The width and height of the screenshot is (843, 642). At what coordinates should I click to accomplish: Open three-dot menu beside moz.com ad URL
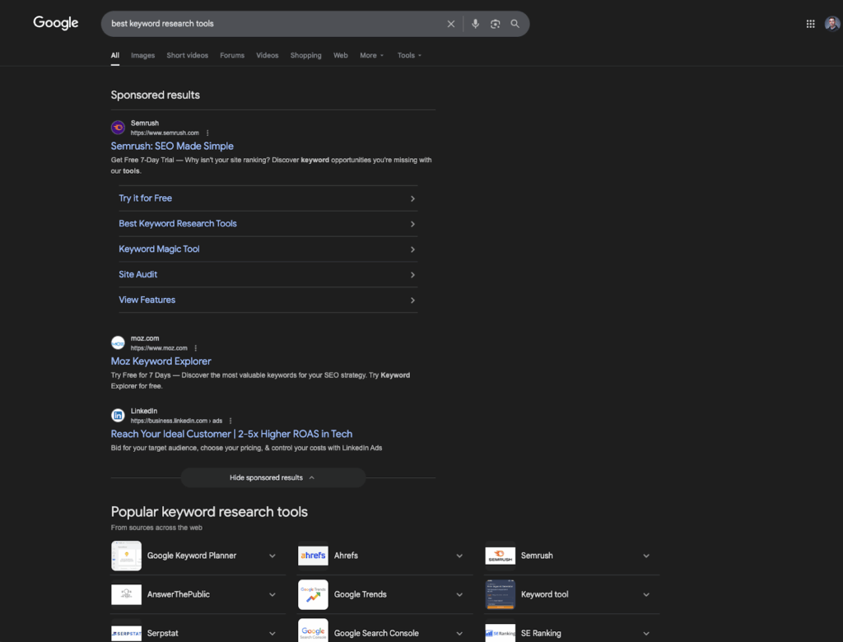[x=196, y=348]
